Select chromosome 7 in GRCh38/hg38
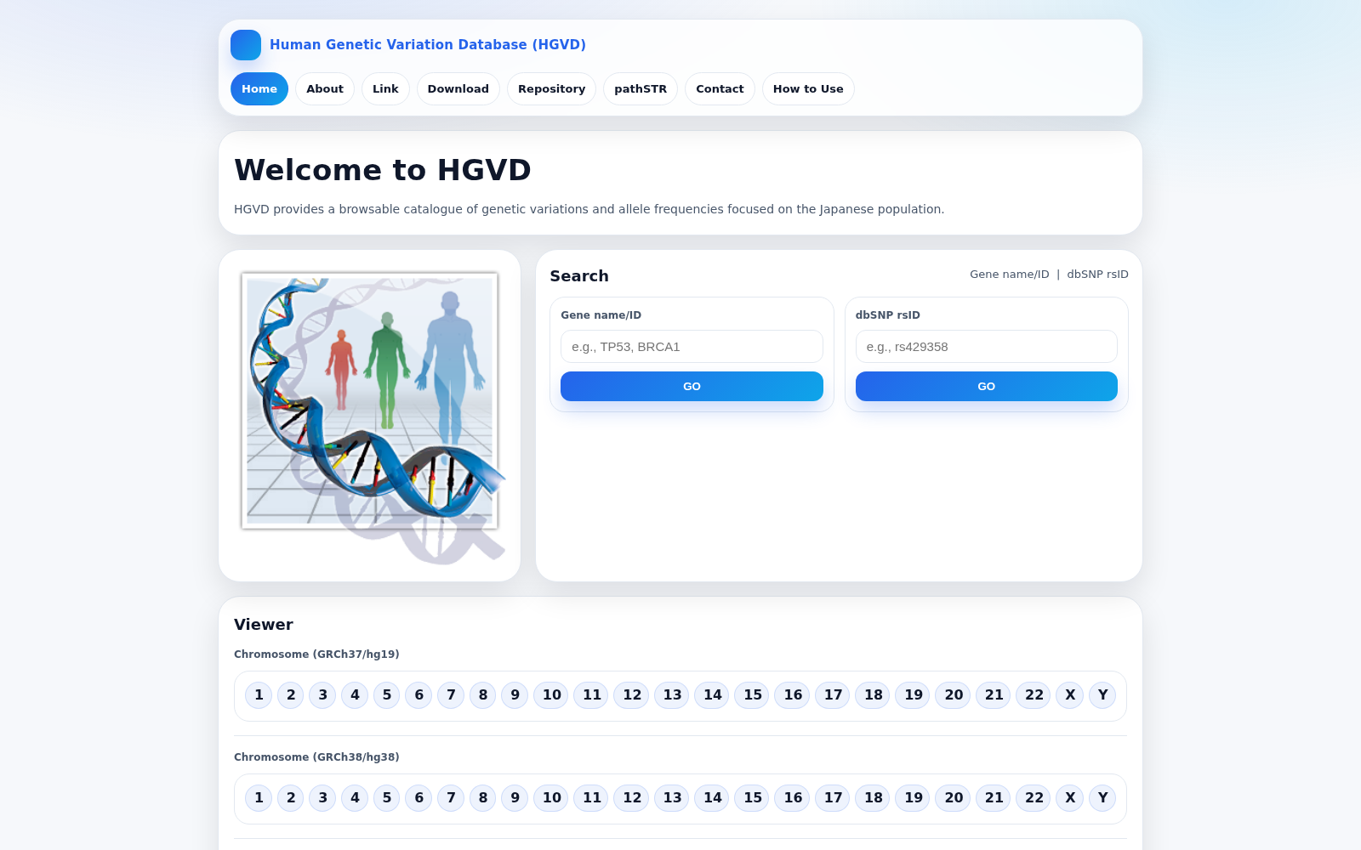Screen dimensions: 1361x850 [x=451, y=798]
